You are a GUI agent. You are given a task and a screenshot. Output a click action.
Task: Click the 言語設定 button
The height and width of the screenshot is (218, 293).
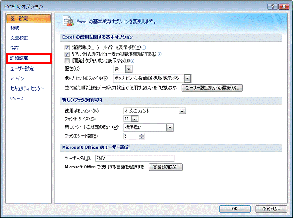166,167
